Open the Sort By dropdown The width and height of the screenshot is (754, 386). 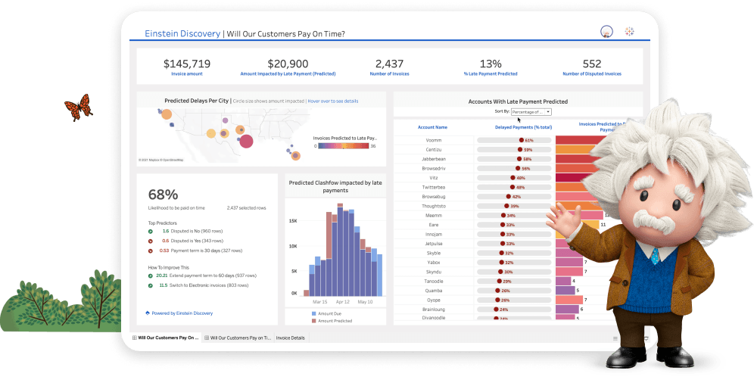point(531,112)
